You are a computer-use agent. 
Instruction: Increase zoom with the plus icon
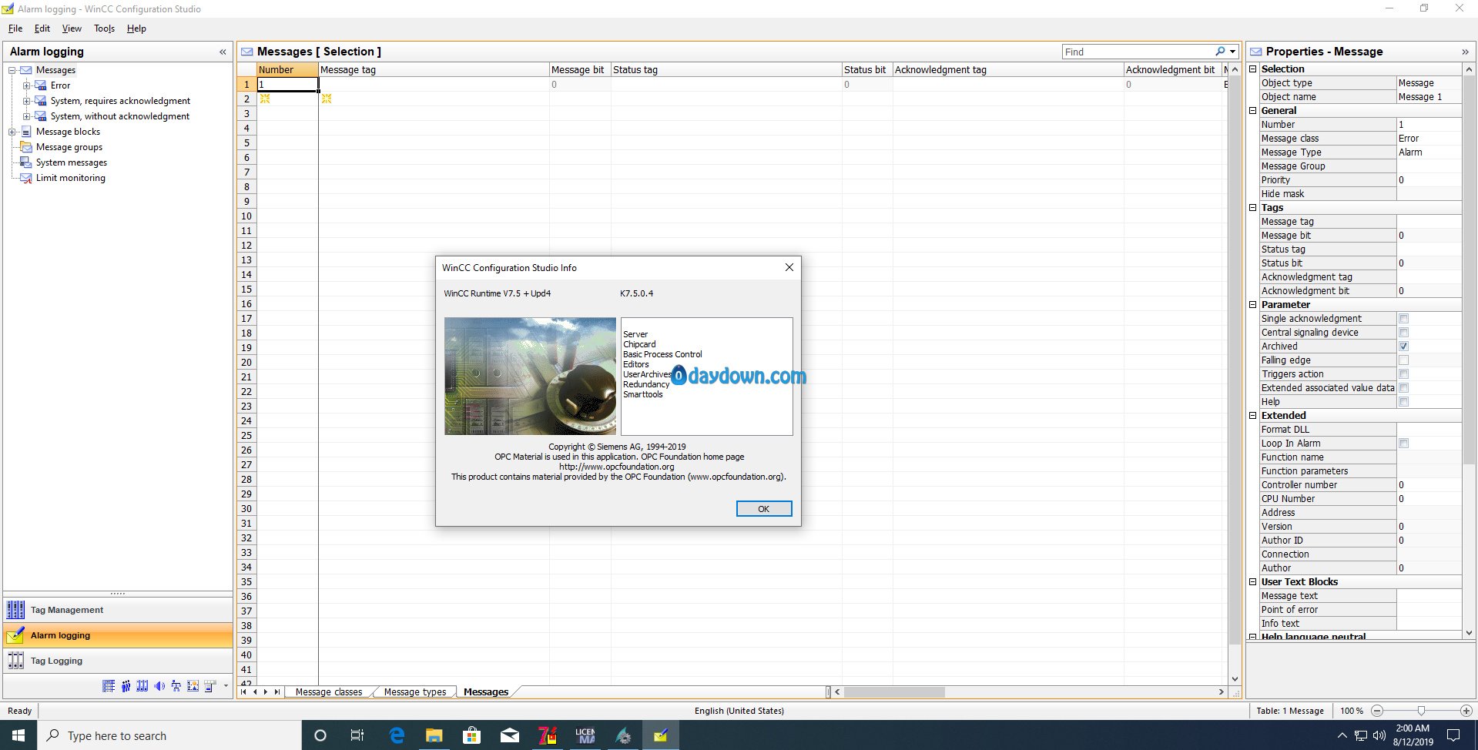point(1466,711)
